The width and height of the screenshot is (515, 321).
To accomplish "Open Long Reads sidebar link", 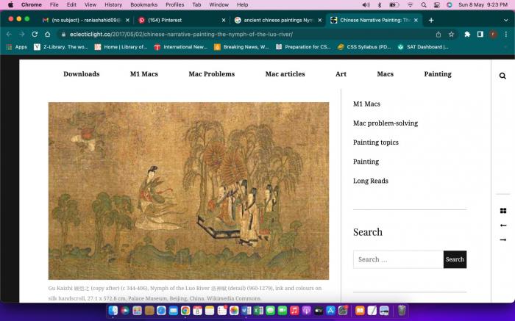I will (x=371, y=181).
